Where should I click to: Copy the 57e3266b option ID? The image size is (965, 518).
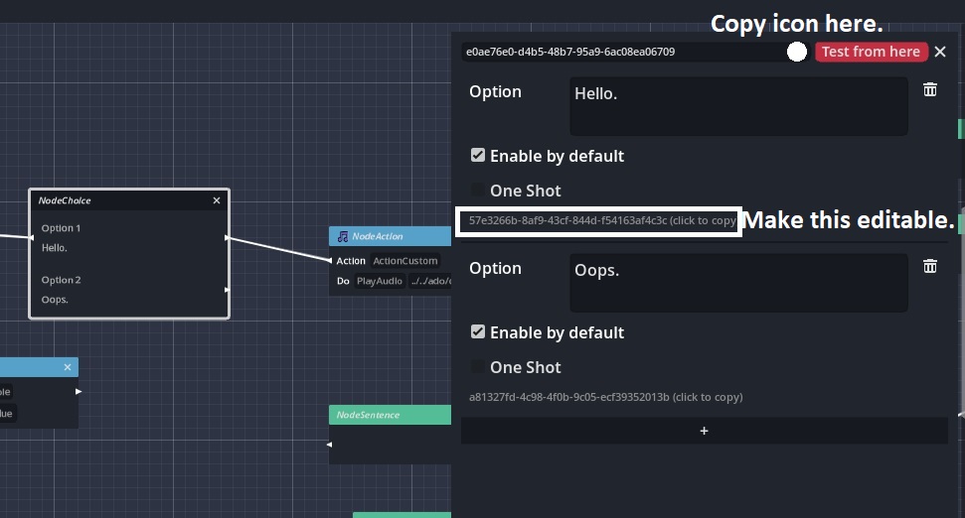[602, 220]
